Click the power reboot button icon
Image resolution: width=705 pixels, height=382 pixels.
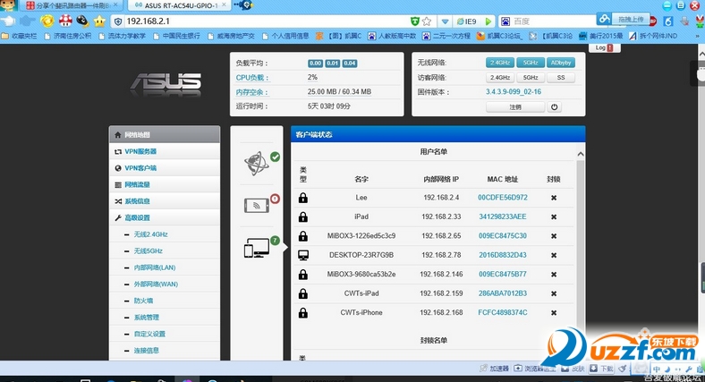(554, 107)
